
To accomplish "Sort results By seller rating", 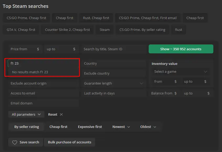I will coord(27,127).
